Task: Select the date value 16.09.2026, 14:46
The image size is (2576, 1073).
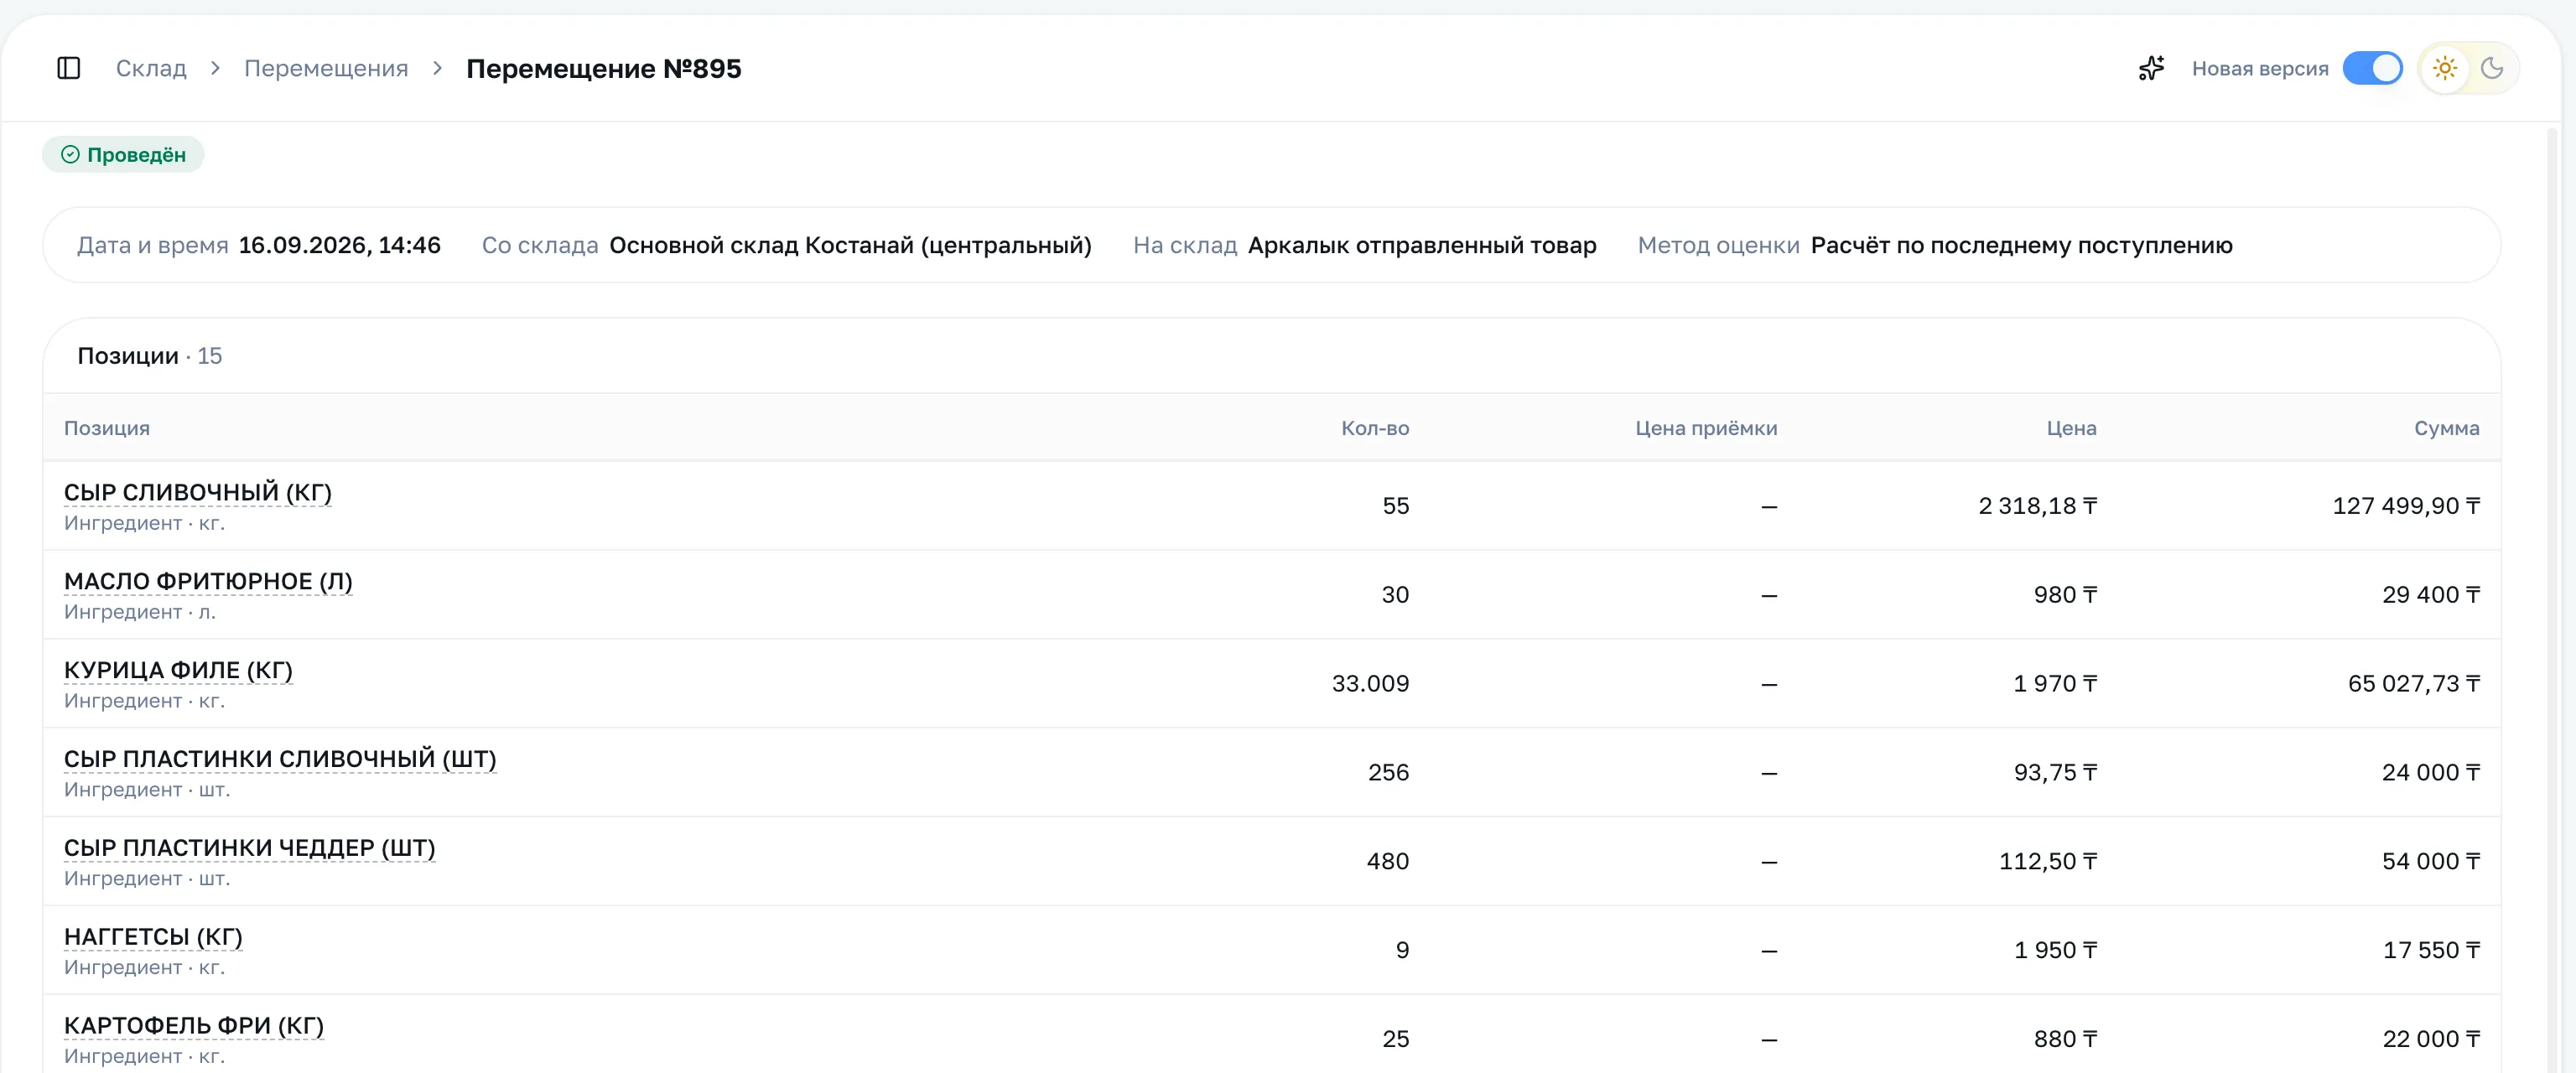Action: point(339,245)
